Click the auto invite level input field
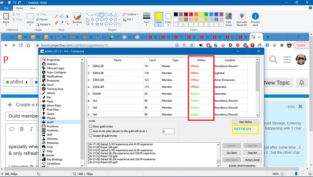 [x=168, y=131]
